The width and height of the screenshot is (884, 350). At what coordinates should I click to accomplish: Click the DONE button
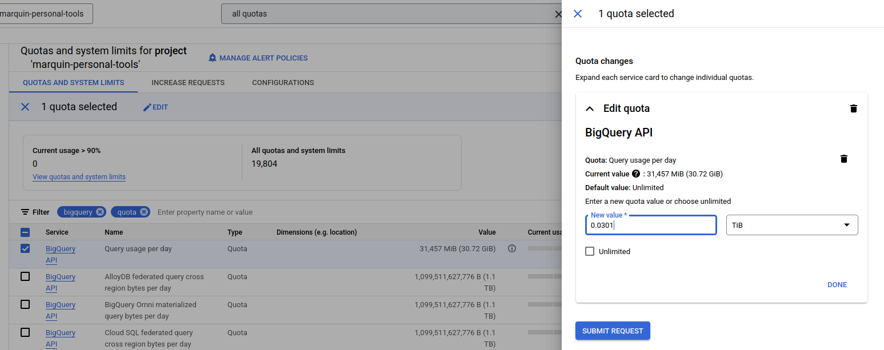837,285
